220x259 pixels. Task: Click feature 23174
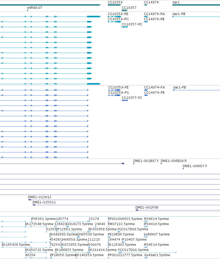pyautogui.click(x=94, y=219)
